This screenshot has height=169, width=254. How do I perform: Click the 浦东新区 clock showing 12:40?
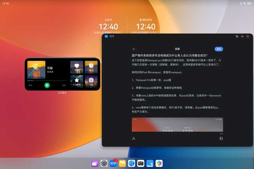(x=146, y=26)
